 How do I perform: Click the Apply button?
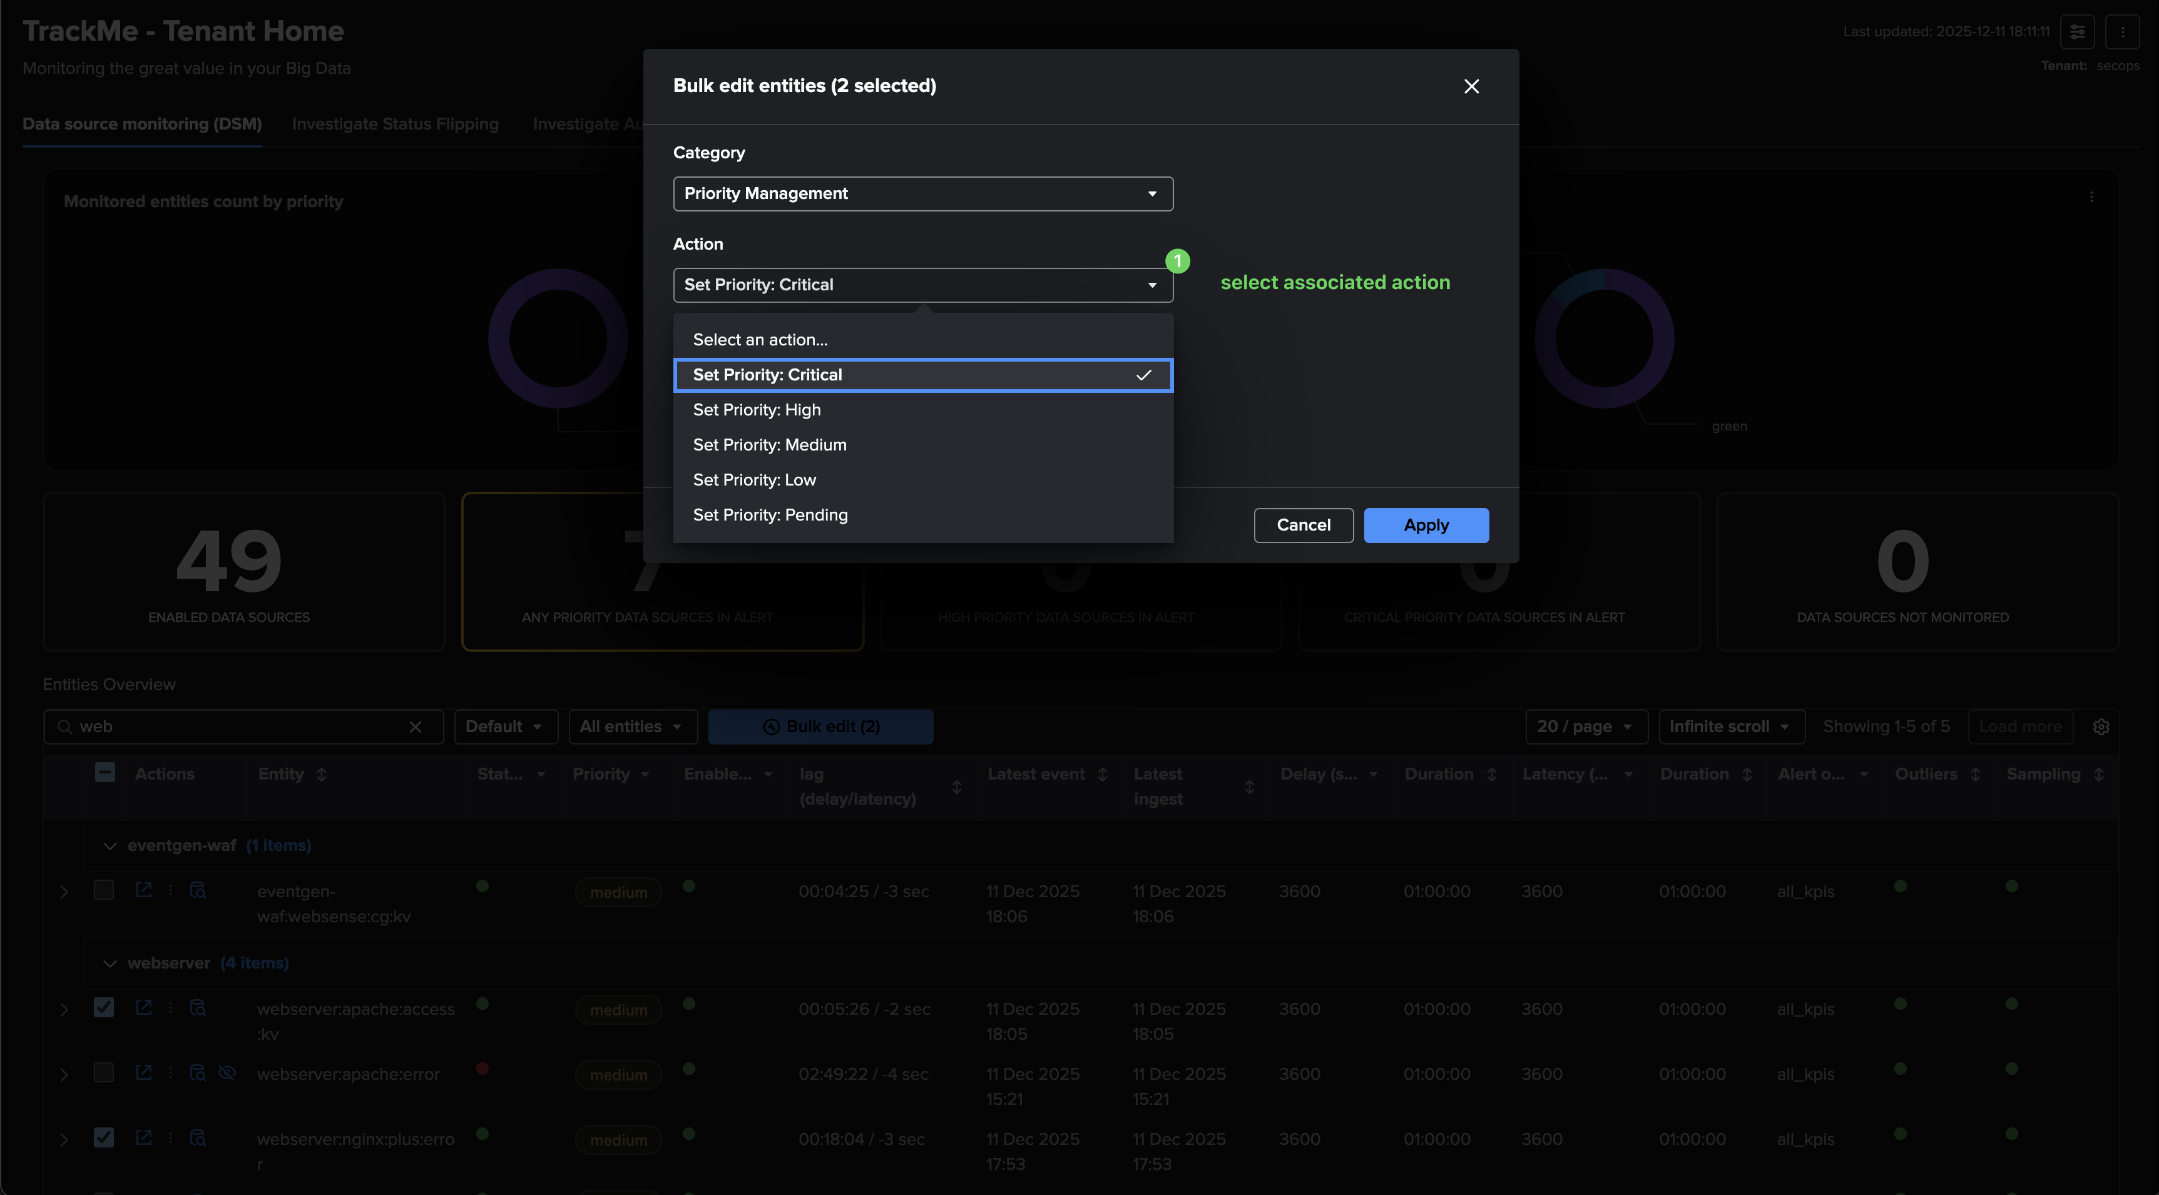[1426, 526]
